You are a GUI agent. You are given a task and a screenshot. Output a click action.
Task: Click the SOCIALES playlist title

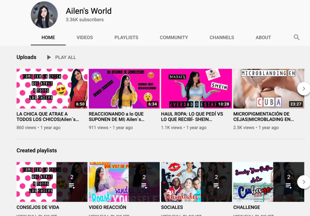pyautogui.click(x=172, y=207)
